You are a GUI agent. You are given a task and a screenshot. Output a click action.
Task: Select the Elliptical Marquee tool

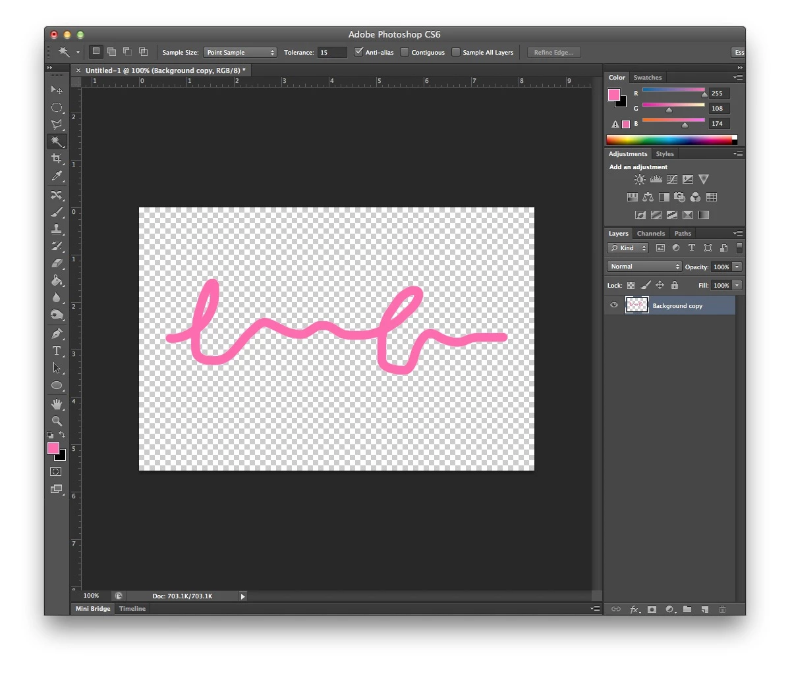pyautogui.click(x=57, y=107)
